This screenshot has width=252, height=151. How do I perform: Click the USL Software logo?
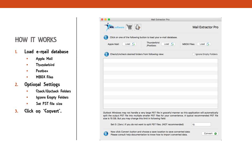tap(114, 27)
